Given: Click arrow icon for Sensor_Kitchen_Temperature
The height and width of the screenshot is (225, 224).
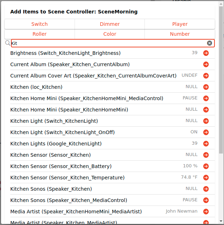Looking at the screenshot, I should pos(206,178).
